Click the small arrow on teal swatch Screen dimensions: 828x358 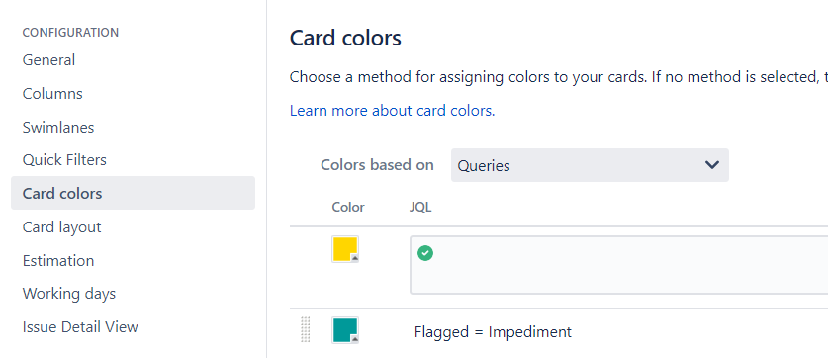click(355, 339)
